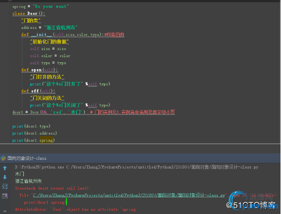Click the print(door1.address) line
Screen dimensions: 281x214
coord(34,133)
